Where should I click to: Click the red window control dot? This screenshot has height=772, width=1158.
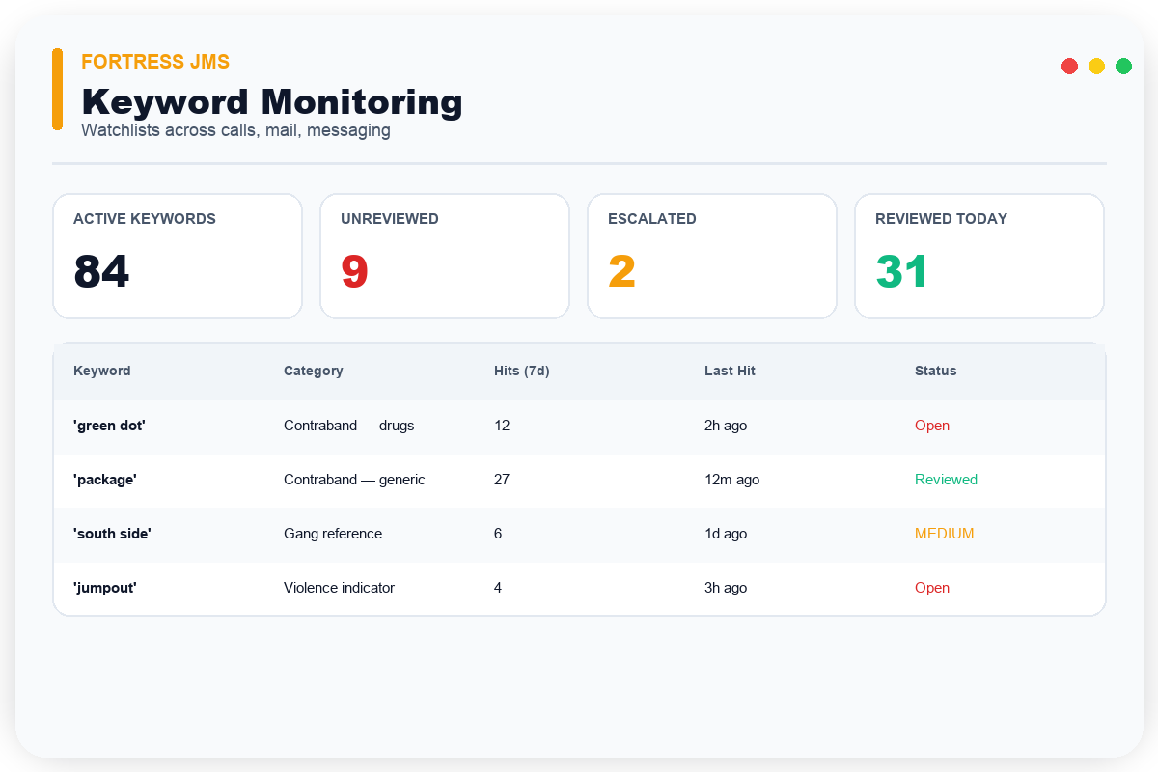click(1069, 66)
